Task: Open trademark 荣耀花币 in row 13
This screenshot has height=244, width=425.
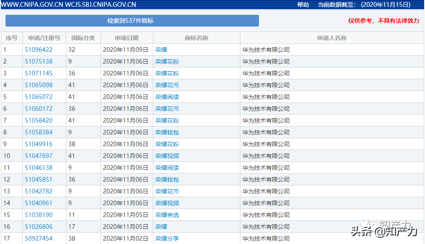Action: pos(167,191)
